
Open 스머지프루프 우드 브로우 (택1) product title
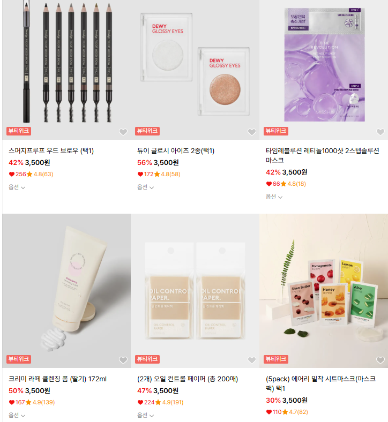pos(51,150)
